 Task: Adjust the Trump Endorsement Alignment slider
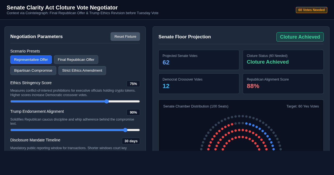pyautogui.click(x=75, y=130)
